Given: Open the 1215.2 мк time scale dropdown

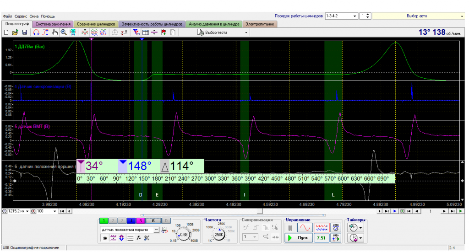Looking at the screenshot, I should [x=18, y=211].
